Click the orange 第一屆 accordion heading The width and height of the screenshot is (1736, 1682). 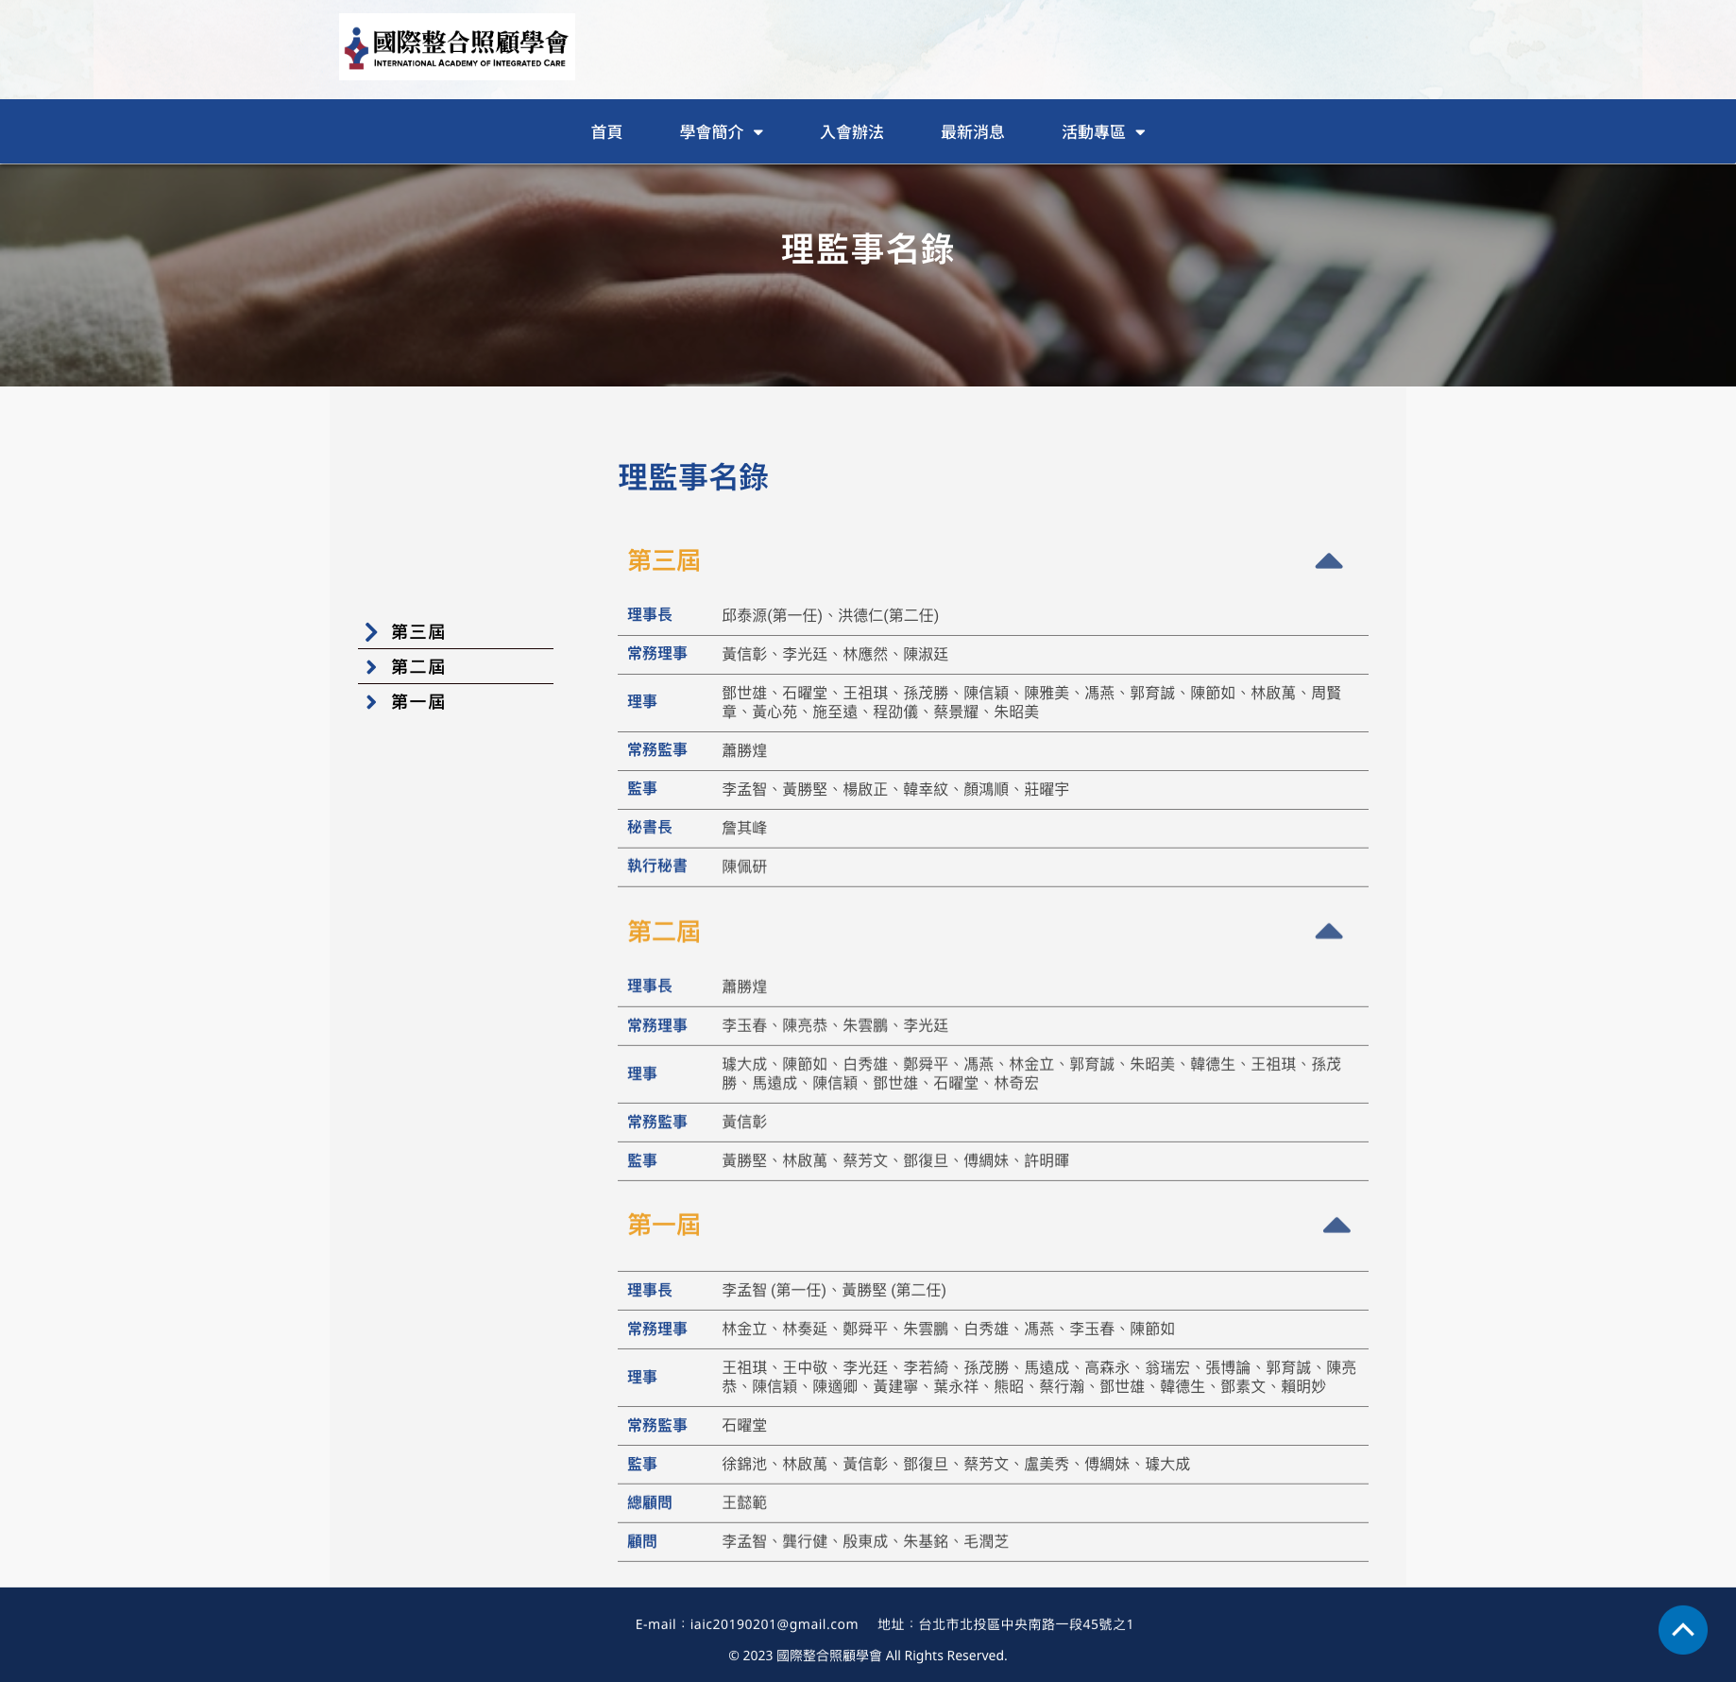[664, 1226]
